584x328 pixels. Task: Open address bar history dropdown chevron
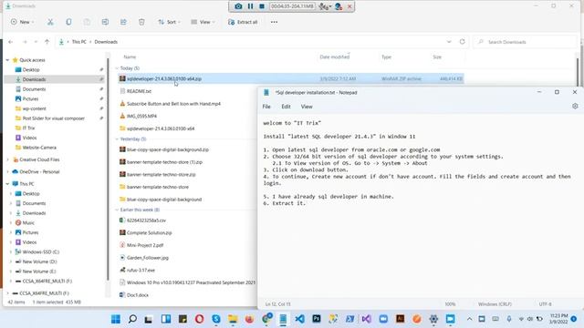[449, 42]
